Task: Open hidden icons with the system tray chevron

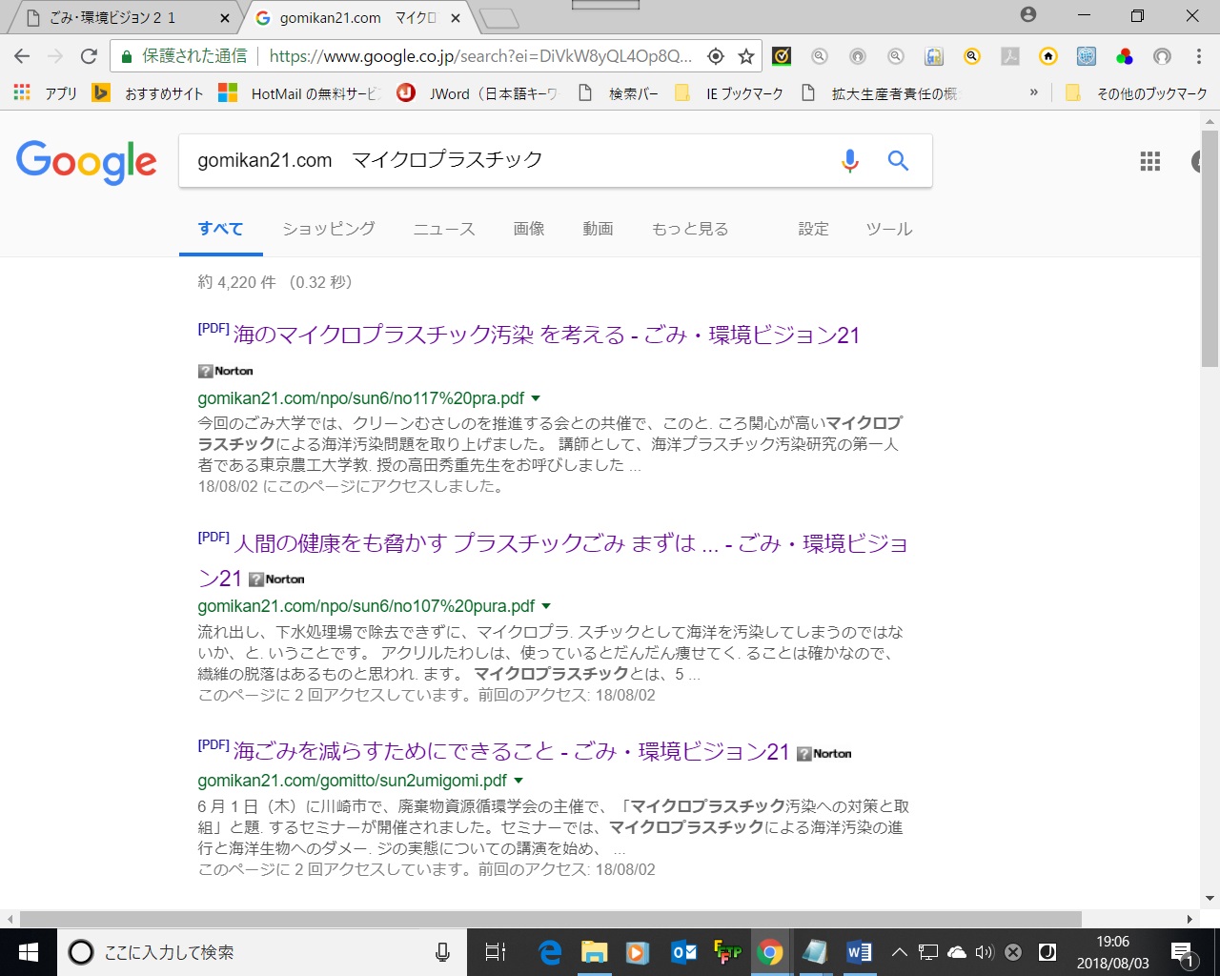Action: tap(899, 951)
